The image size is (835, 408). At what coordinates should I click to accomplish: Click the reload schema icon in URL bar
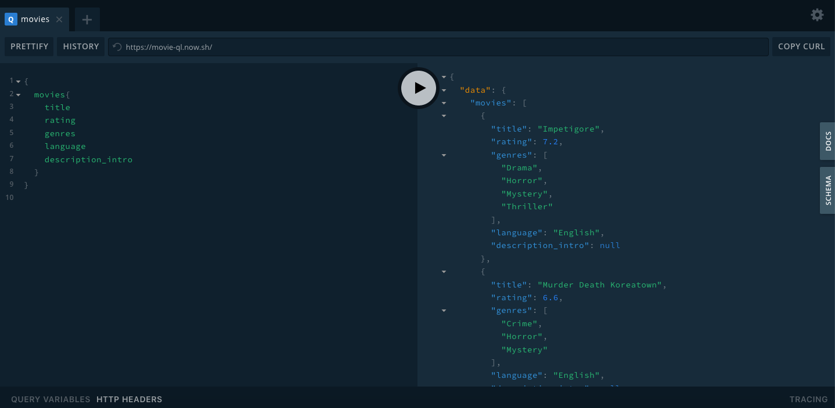[x=117, y=47]
